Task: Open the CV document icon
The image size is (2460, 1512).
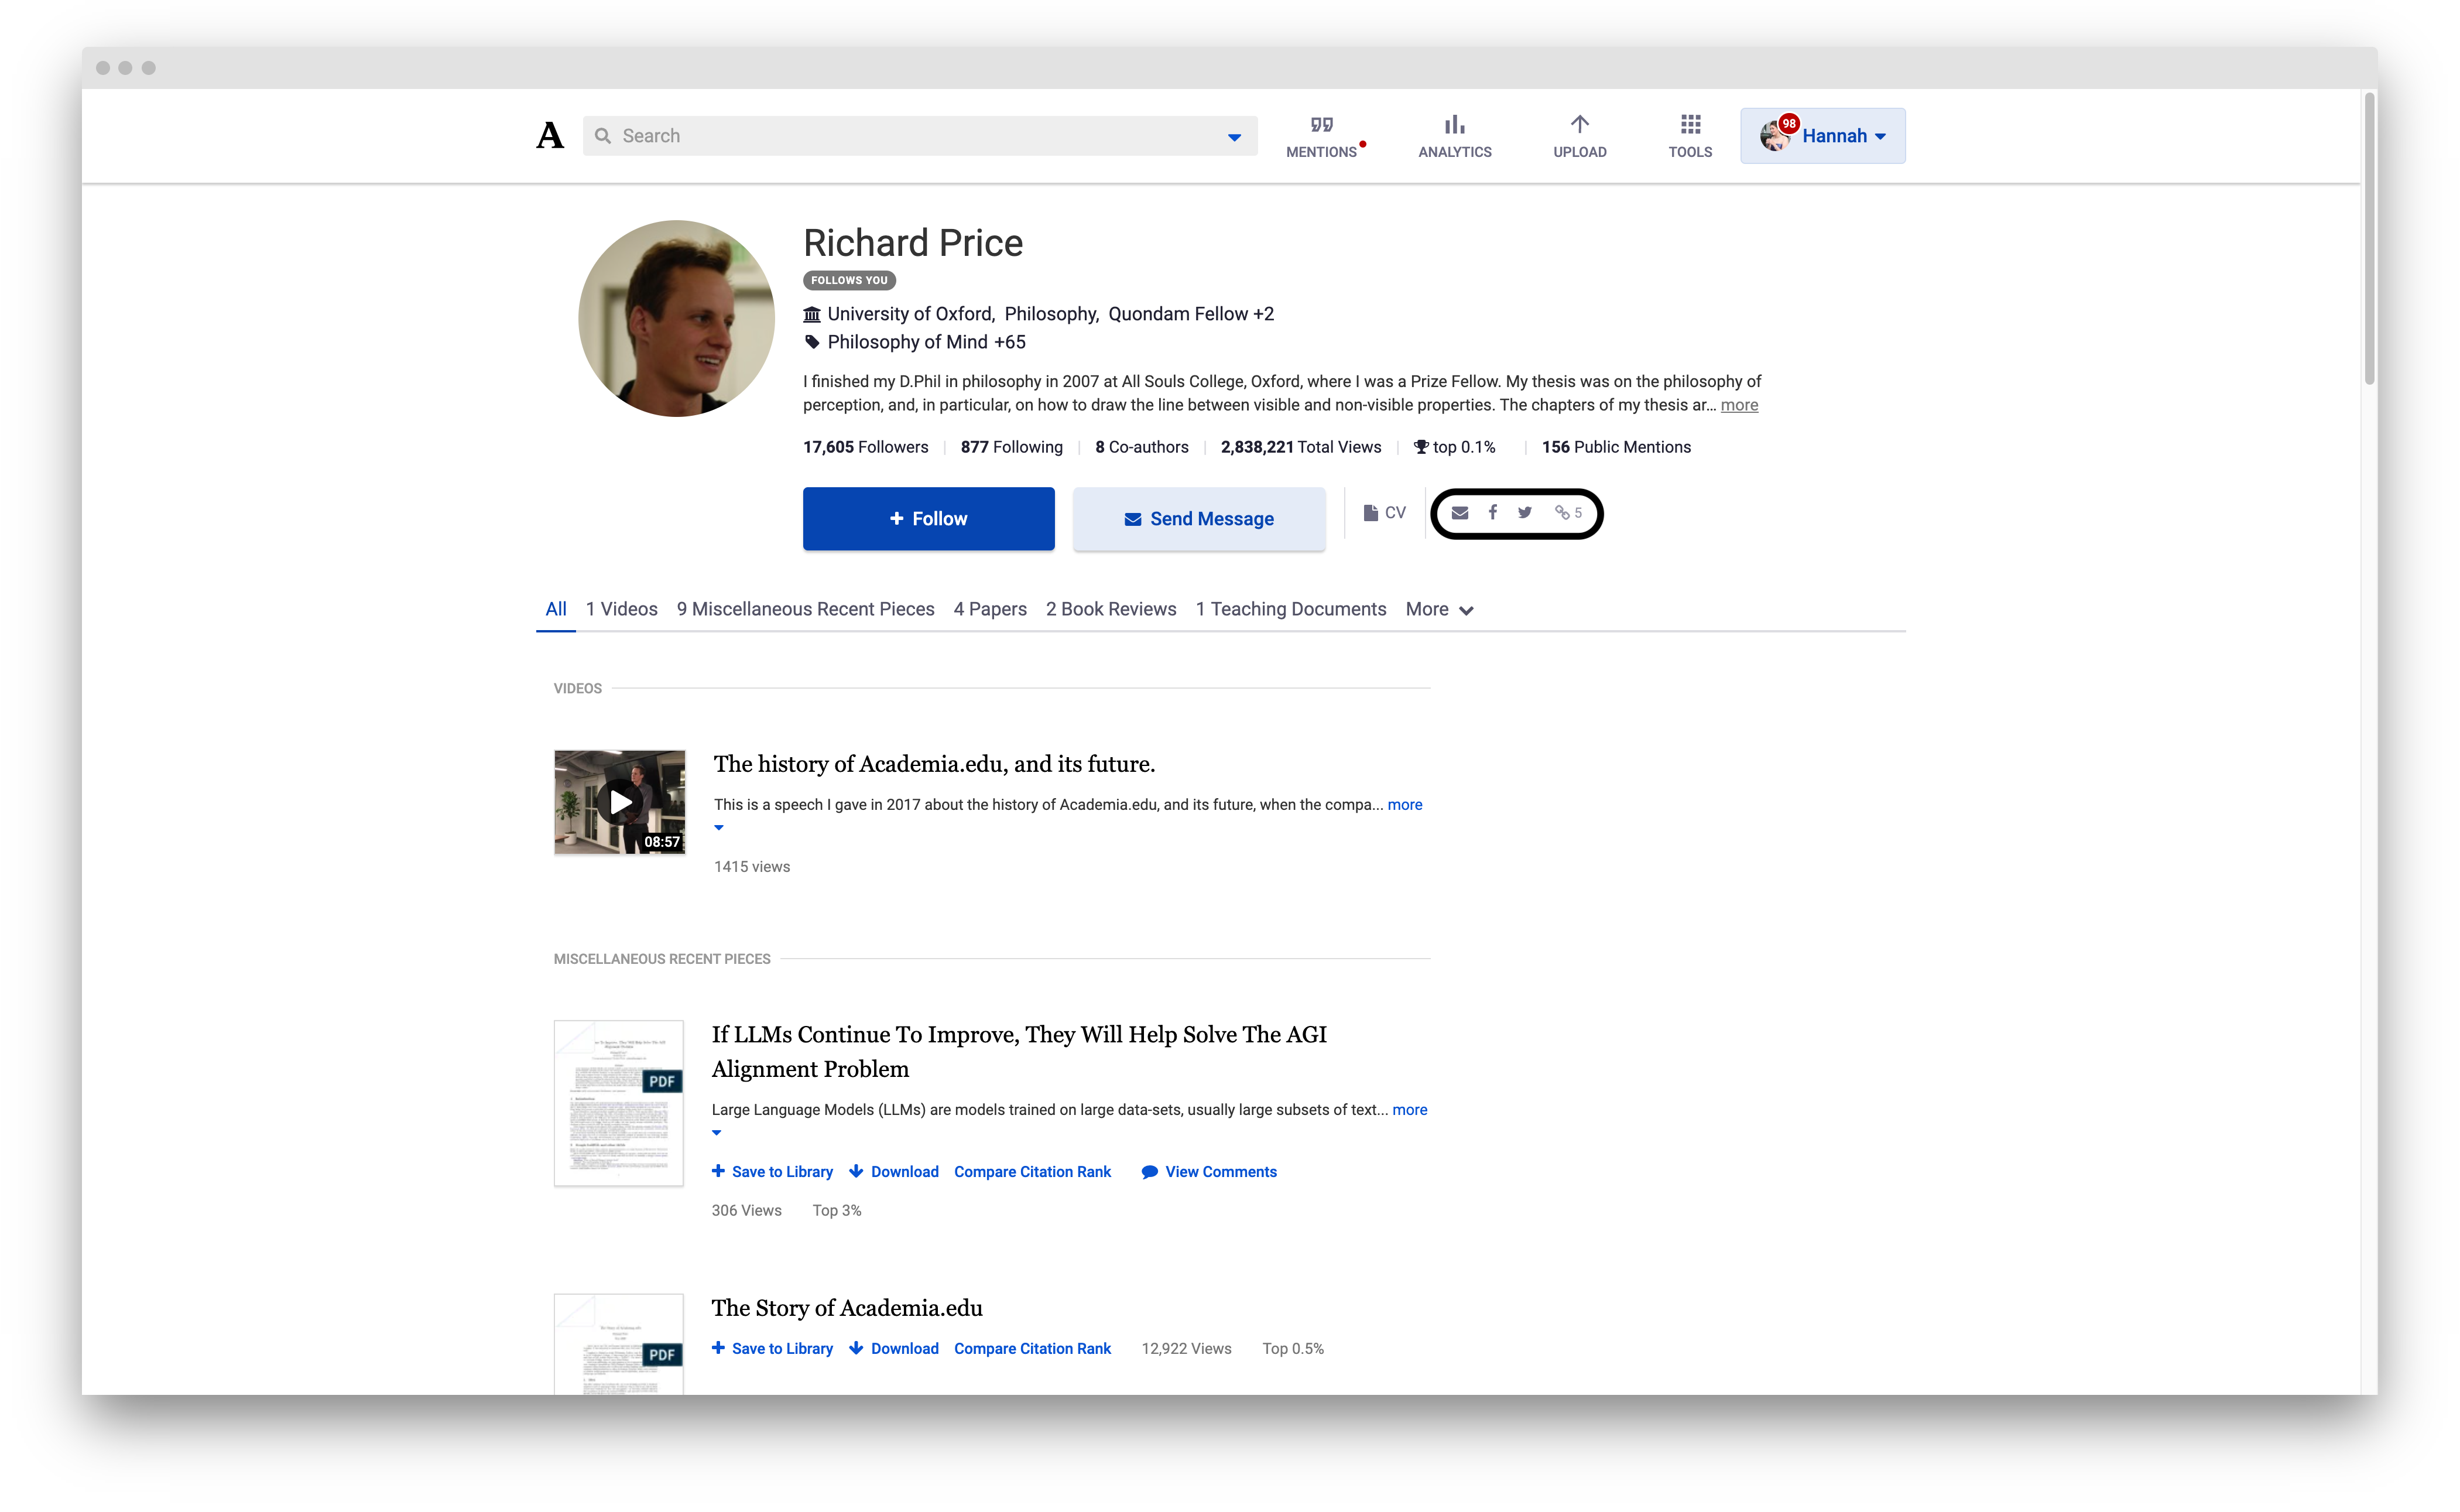Action: coord(1372,513)
